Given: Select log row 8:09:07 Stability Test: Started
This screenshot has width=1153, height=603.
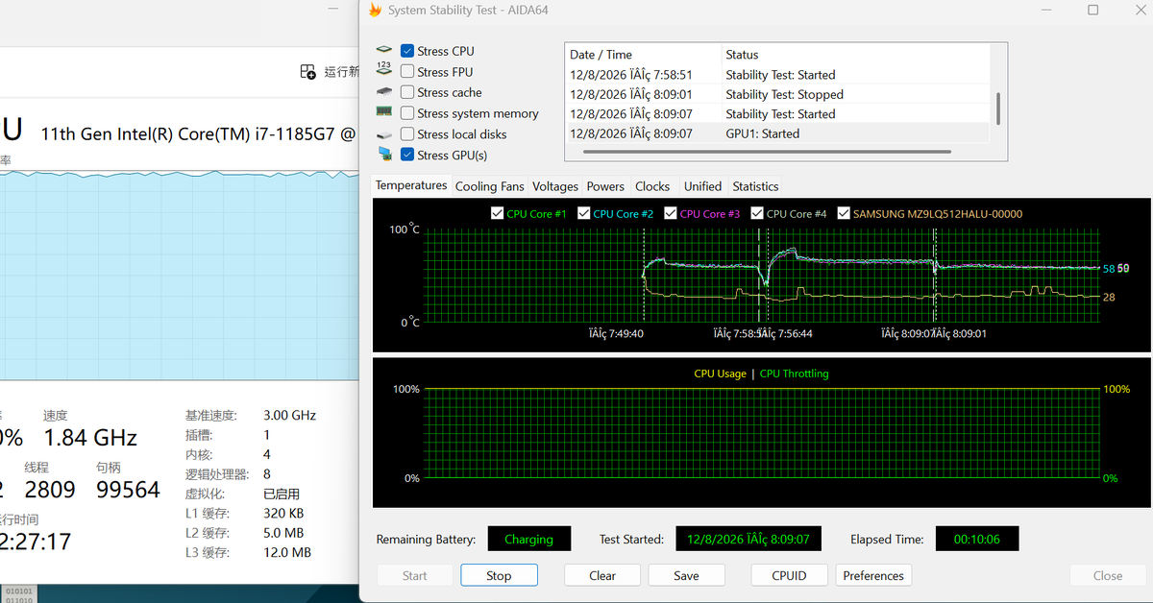Looking at the screenshot, I should tap(778, 113).
